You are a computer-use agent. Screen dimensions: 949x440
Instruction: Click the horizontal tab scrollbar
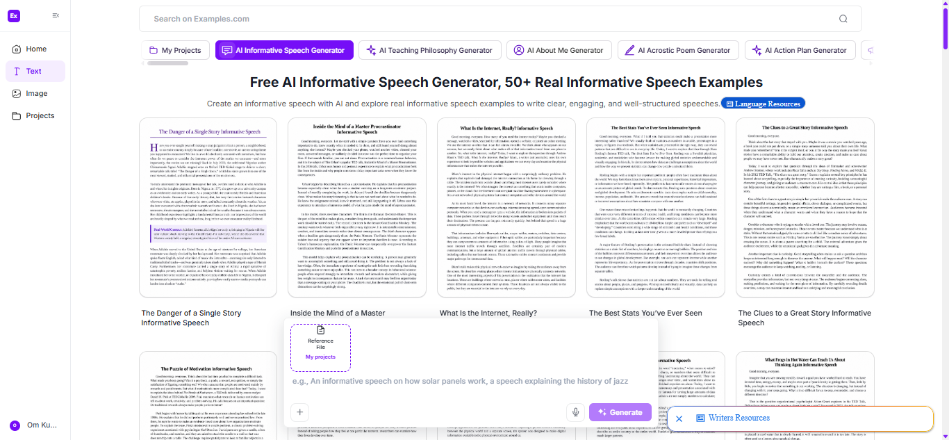(x=167, y=63)
